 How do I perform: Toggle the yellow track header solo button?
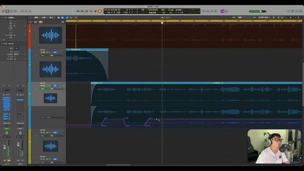41,22
